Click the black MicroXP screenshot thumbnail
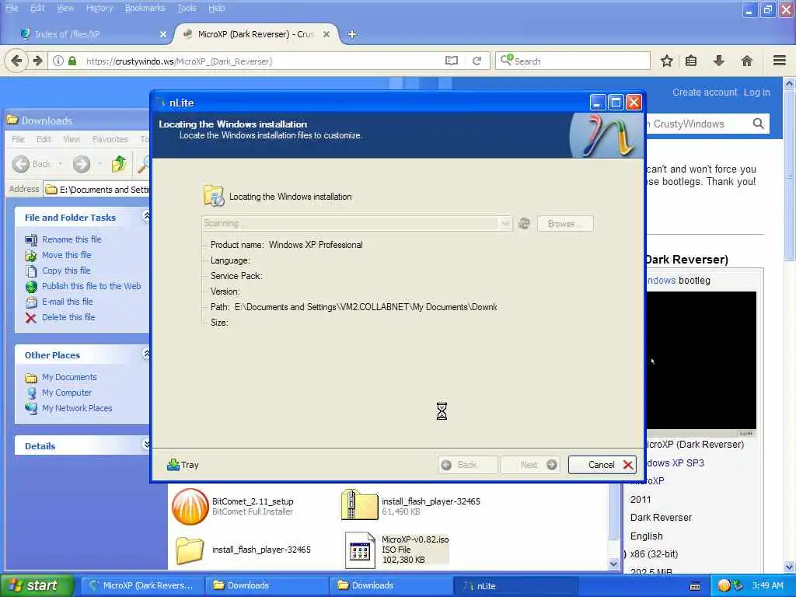Image resolution: width=796 pixels, height=597 pixels. (700, 361)
